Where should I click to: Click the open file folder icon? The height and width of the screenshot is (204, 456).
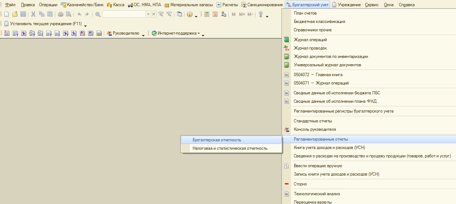click(15, 14)
